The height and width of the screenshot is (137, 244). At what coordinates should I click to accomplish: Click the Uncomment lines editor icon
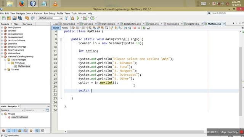(148, 28)
